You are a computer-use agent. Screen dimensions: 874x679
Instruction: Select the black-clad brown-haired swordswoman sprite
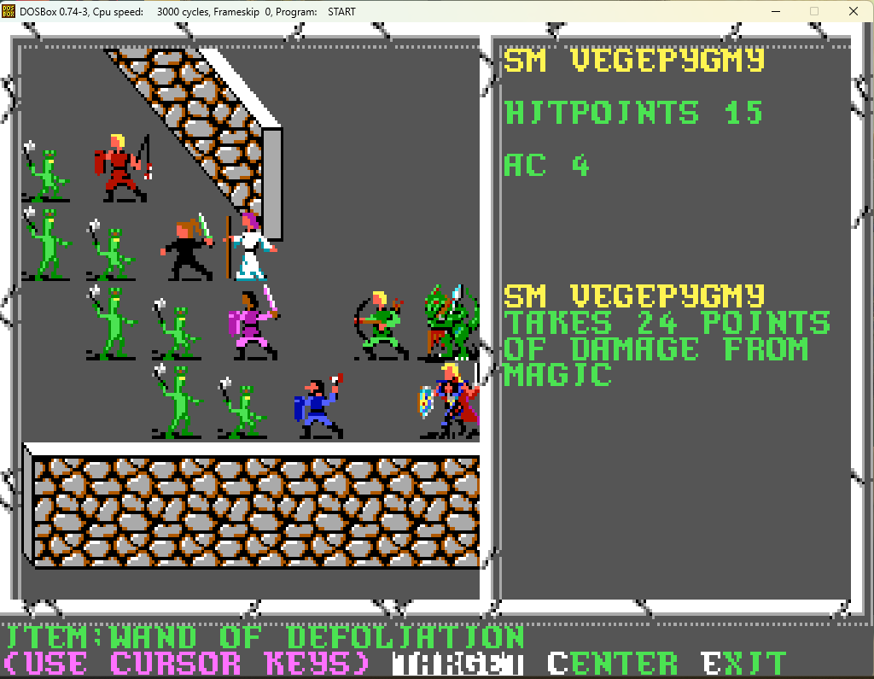pyautogui.click(x=188, y=247)
